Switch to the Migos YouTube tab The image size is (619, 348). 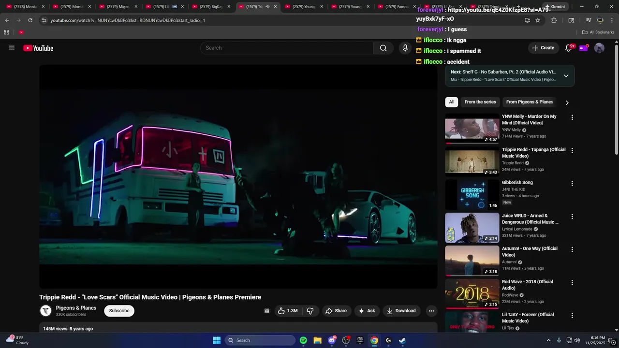point(118,7)
